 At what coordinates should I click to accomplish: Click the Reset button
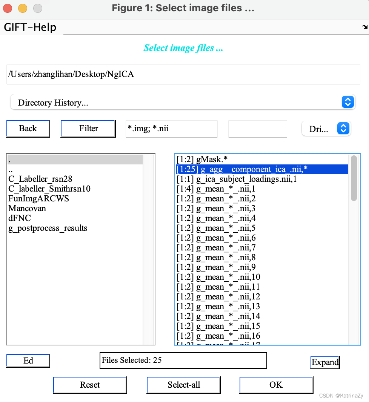[x=90, y=385]
